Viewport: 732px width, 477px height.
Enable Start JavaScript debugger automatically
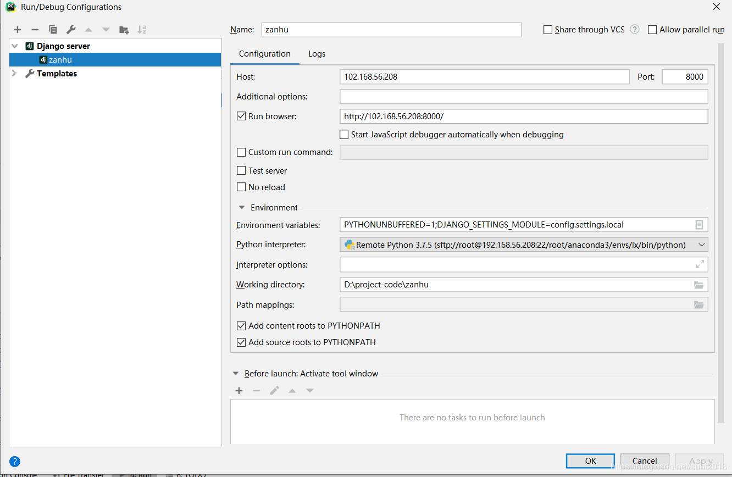(344, 134)
